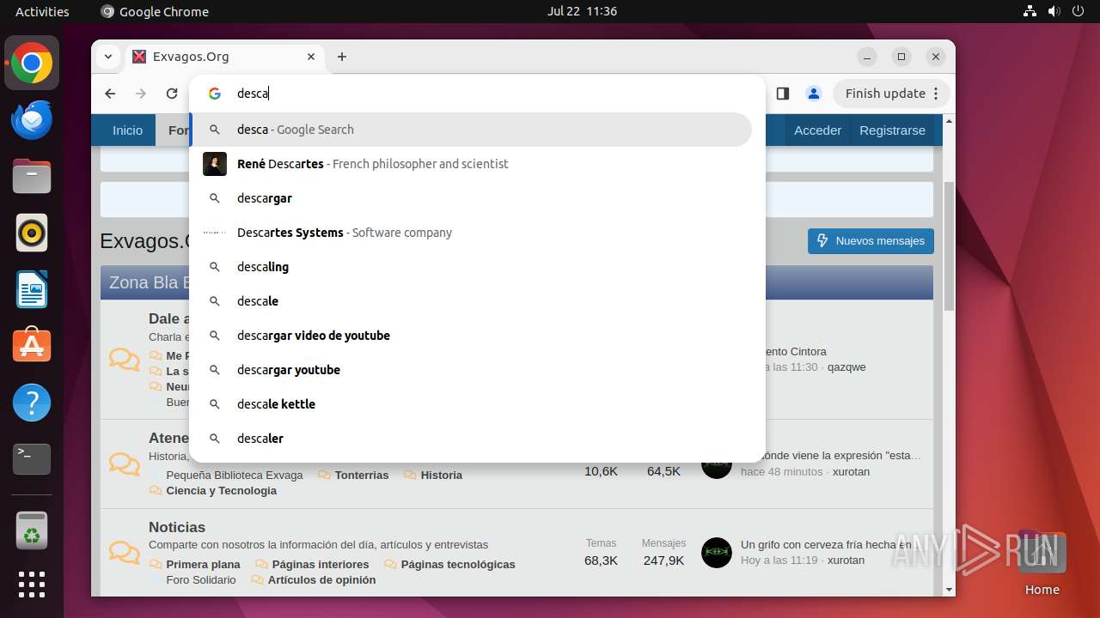The width and height of the screenshot is (1100, 618).
Task: Open the Activities overview
Action: pos(42,11)
